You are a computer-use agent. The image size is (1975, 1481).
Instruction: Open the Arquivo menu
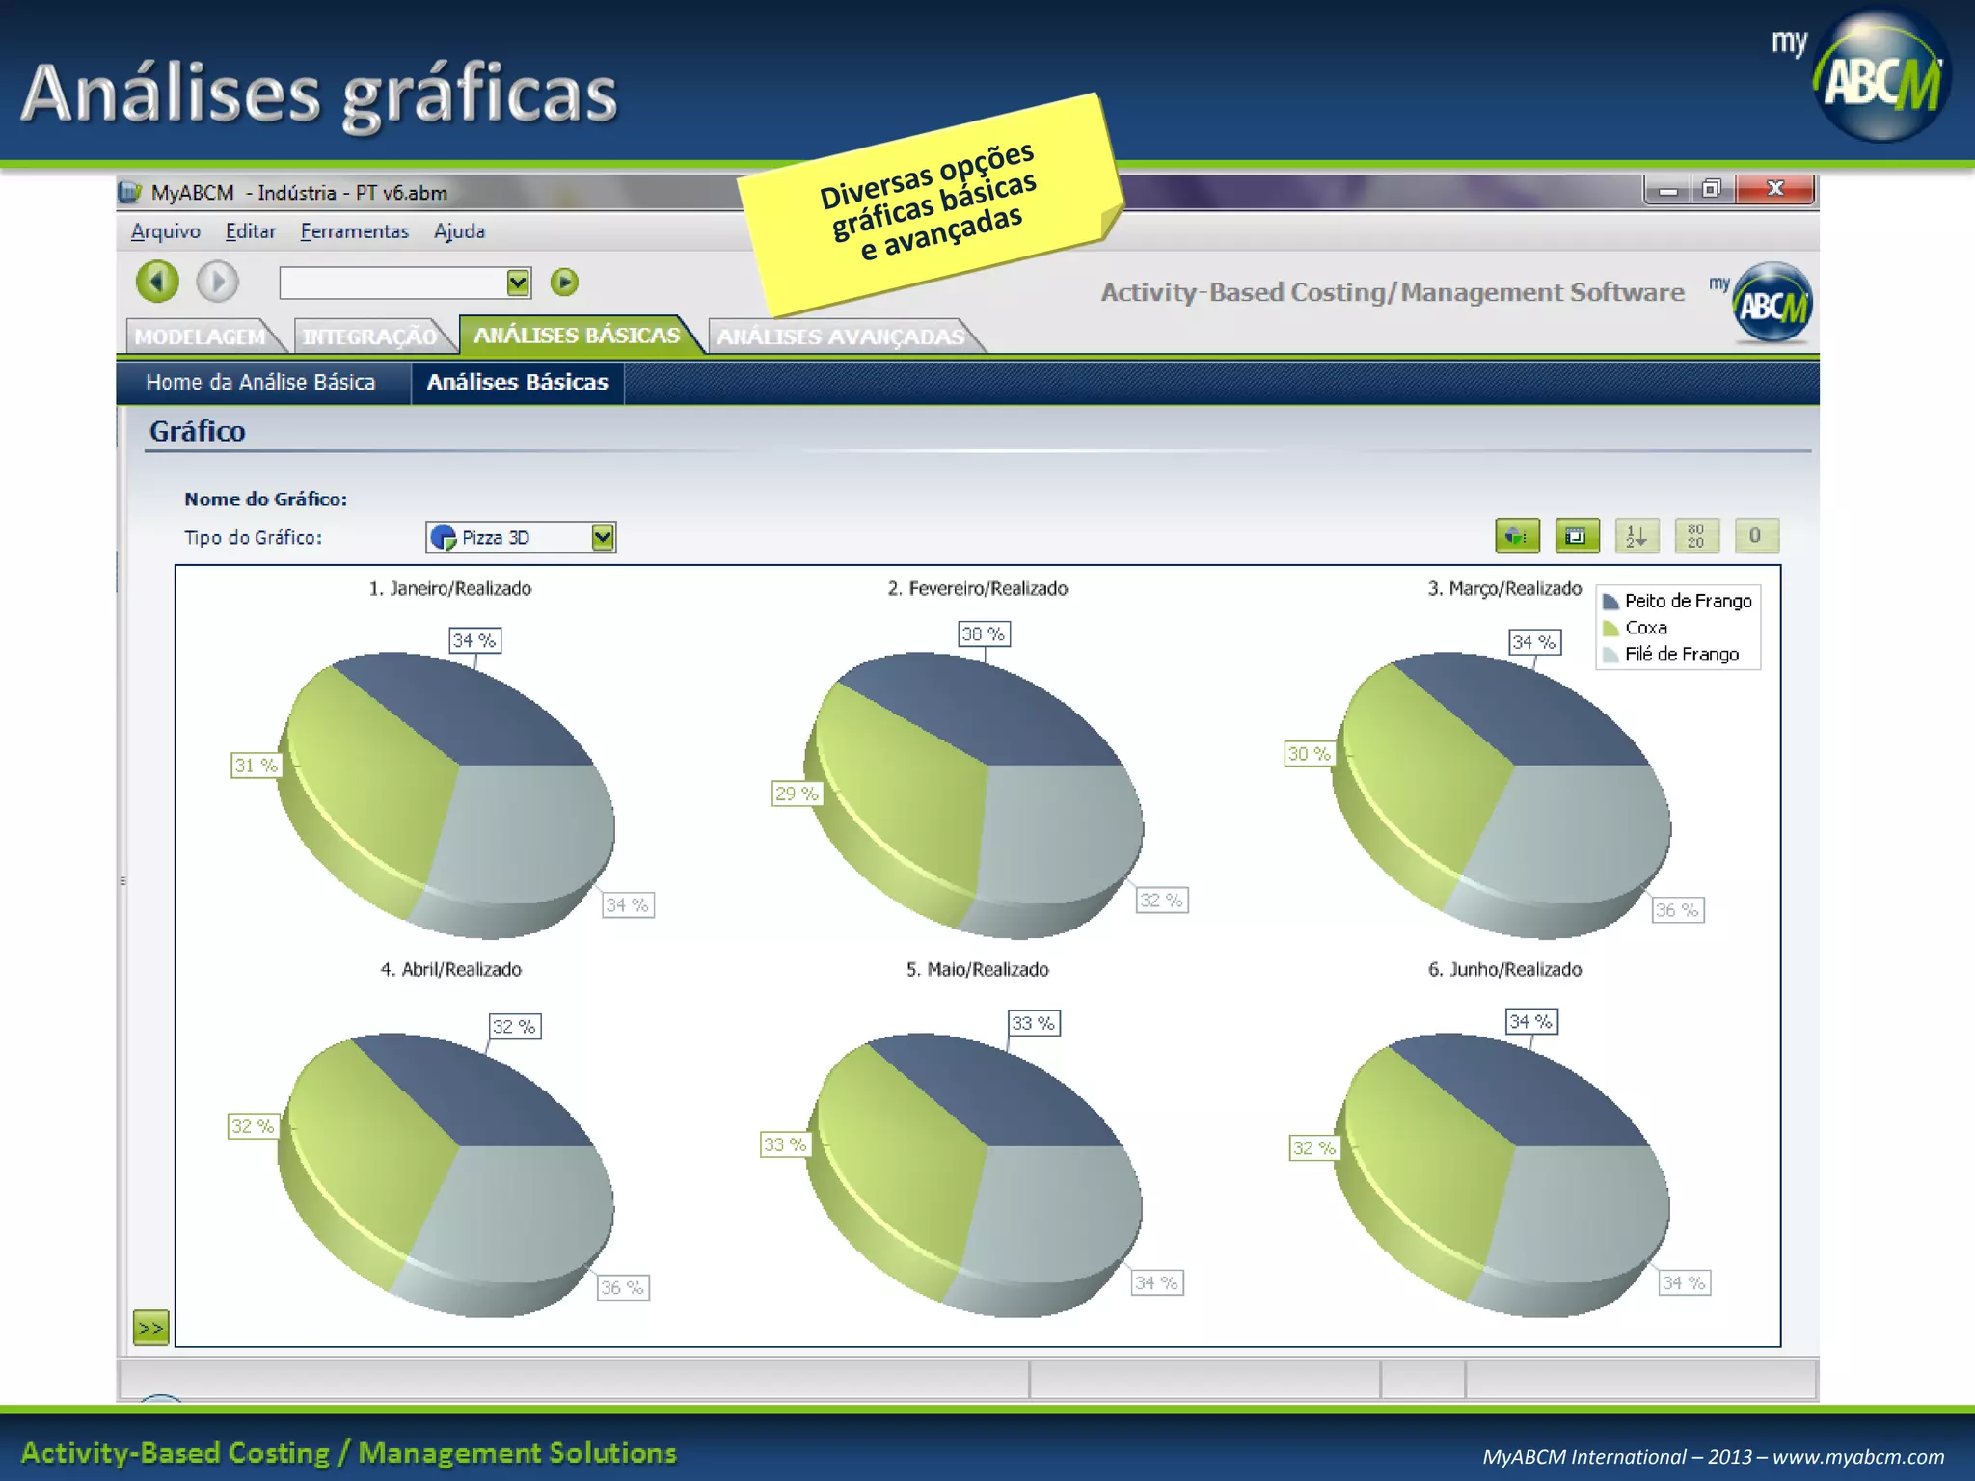pos(165,231)
